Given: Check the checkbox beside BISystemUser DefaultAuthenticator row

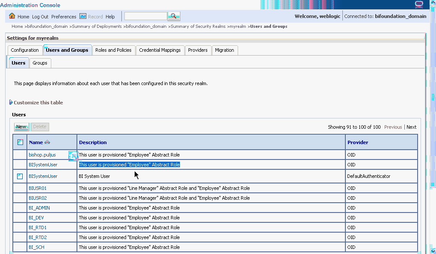Looking at the screenshot, I should pos(19,176).
